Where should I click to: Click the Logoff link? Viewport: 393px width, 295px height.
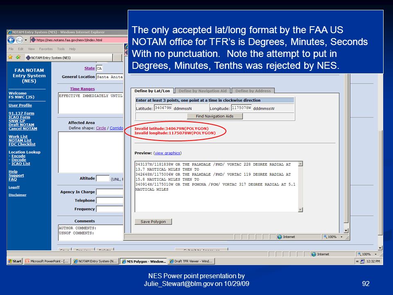pyautogui.click(x=14, y=187)
